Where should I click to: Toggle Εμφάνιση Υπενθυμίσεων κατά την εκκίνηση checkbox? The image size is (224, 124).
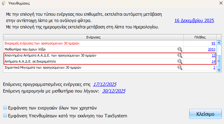coord(5,116)
